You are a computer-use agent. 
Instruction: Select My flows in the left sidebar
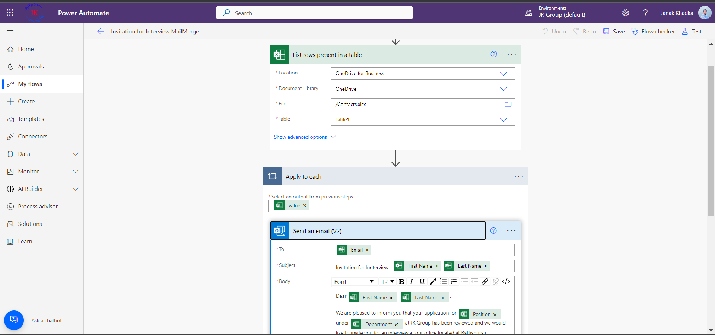[x=30, y=84]
